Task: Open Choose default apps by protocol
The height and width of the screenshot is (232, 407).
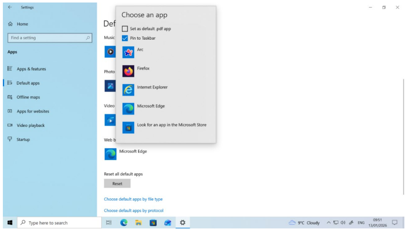Action: pos(134,211)
